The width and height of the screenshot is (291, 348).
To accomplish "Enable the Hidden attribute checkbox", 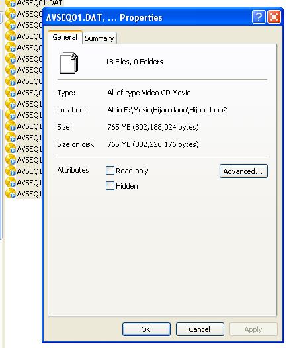I will pyautogui.click(x=110, y=185).
